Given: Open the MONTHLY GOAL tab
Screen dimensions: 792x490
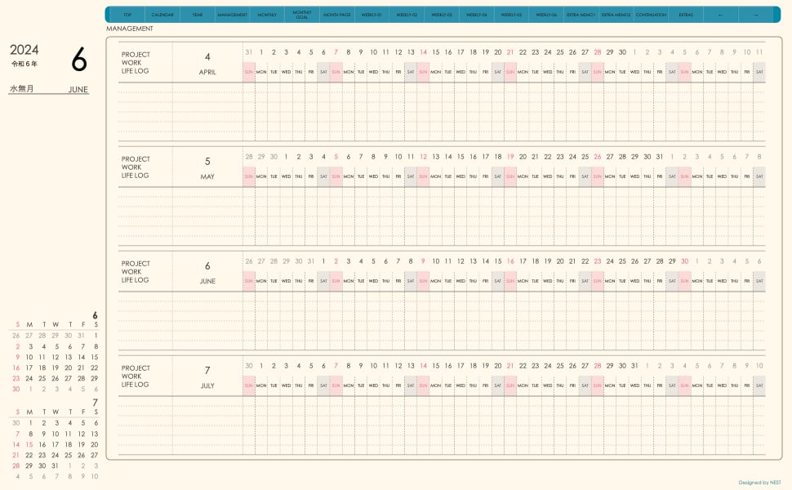Looking at the screenshot, I should click(302, 15).
